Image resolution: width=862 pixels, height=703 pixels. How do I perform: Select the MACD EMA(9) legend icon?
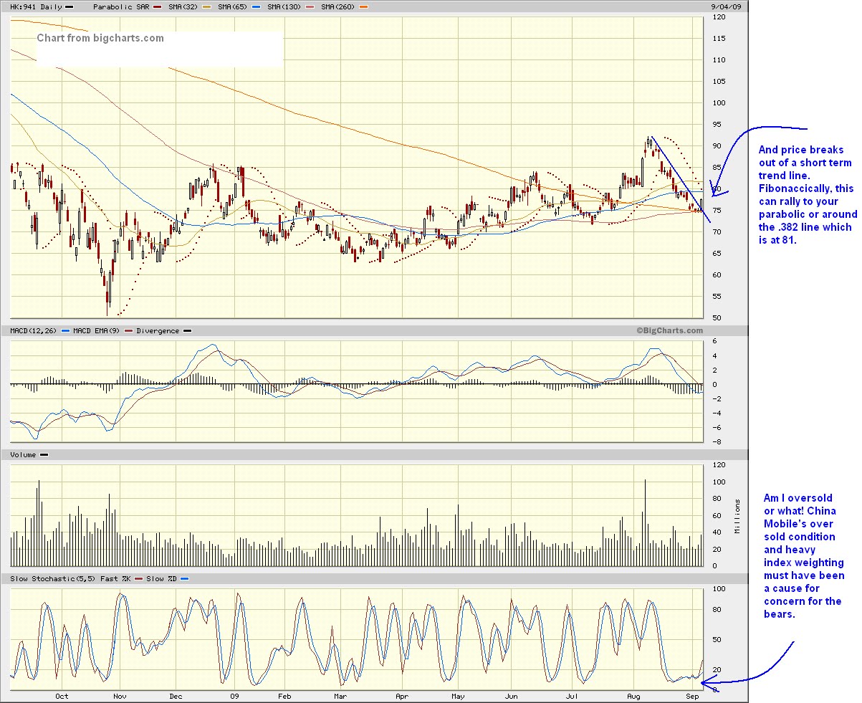[127, 330]
